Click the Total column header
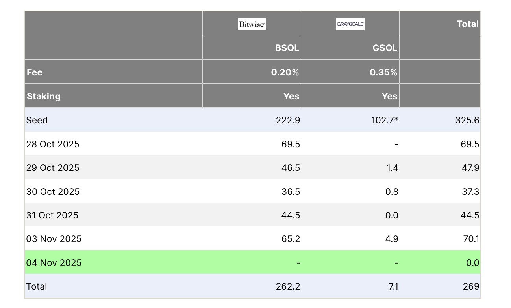 pyautogui.click(x=467, y=24)
